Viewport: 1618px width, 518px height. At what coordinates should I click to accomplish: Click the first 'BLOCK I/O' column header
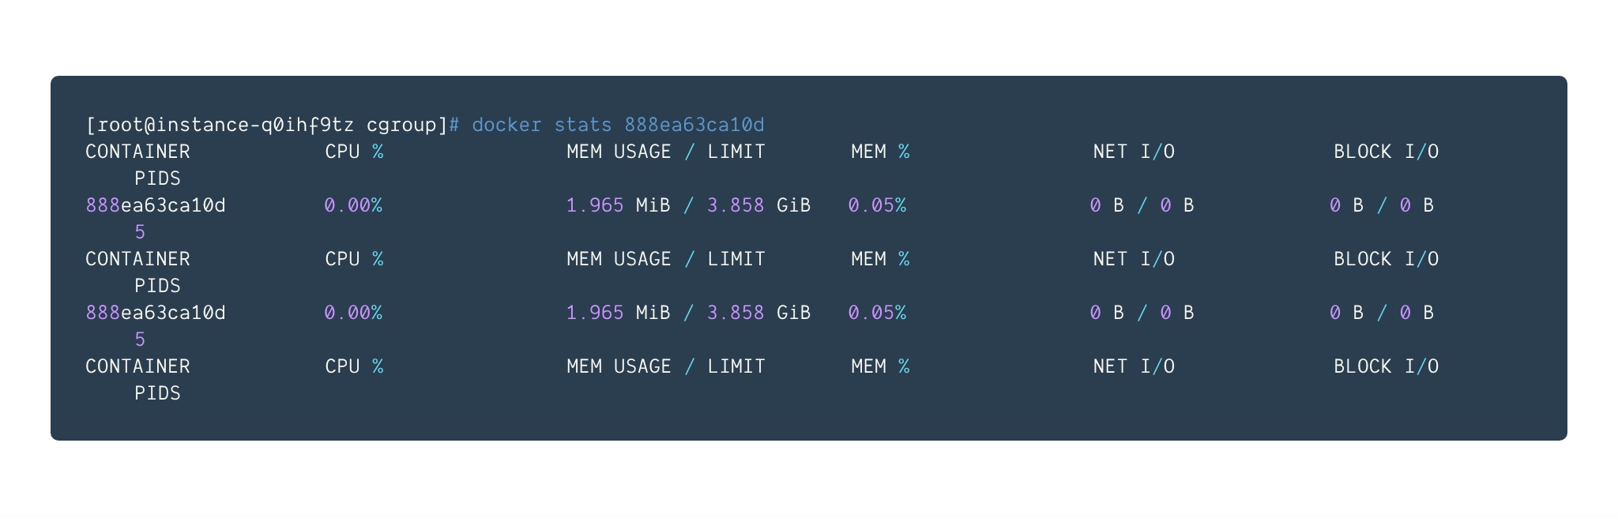[1386, 152]
